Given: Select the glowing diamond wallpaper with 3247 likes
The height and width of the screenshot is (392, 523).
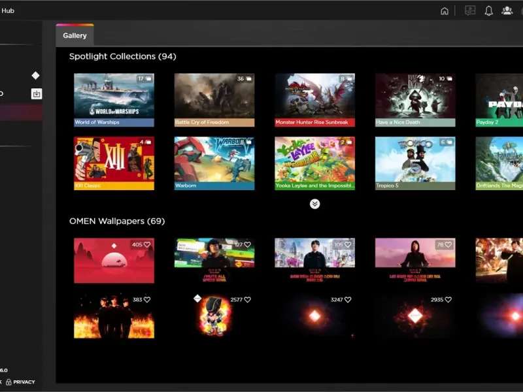Looking at the screenshot, I should 315,316.
